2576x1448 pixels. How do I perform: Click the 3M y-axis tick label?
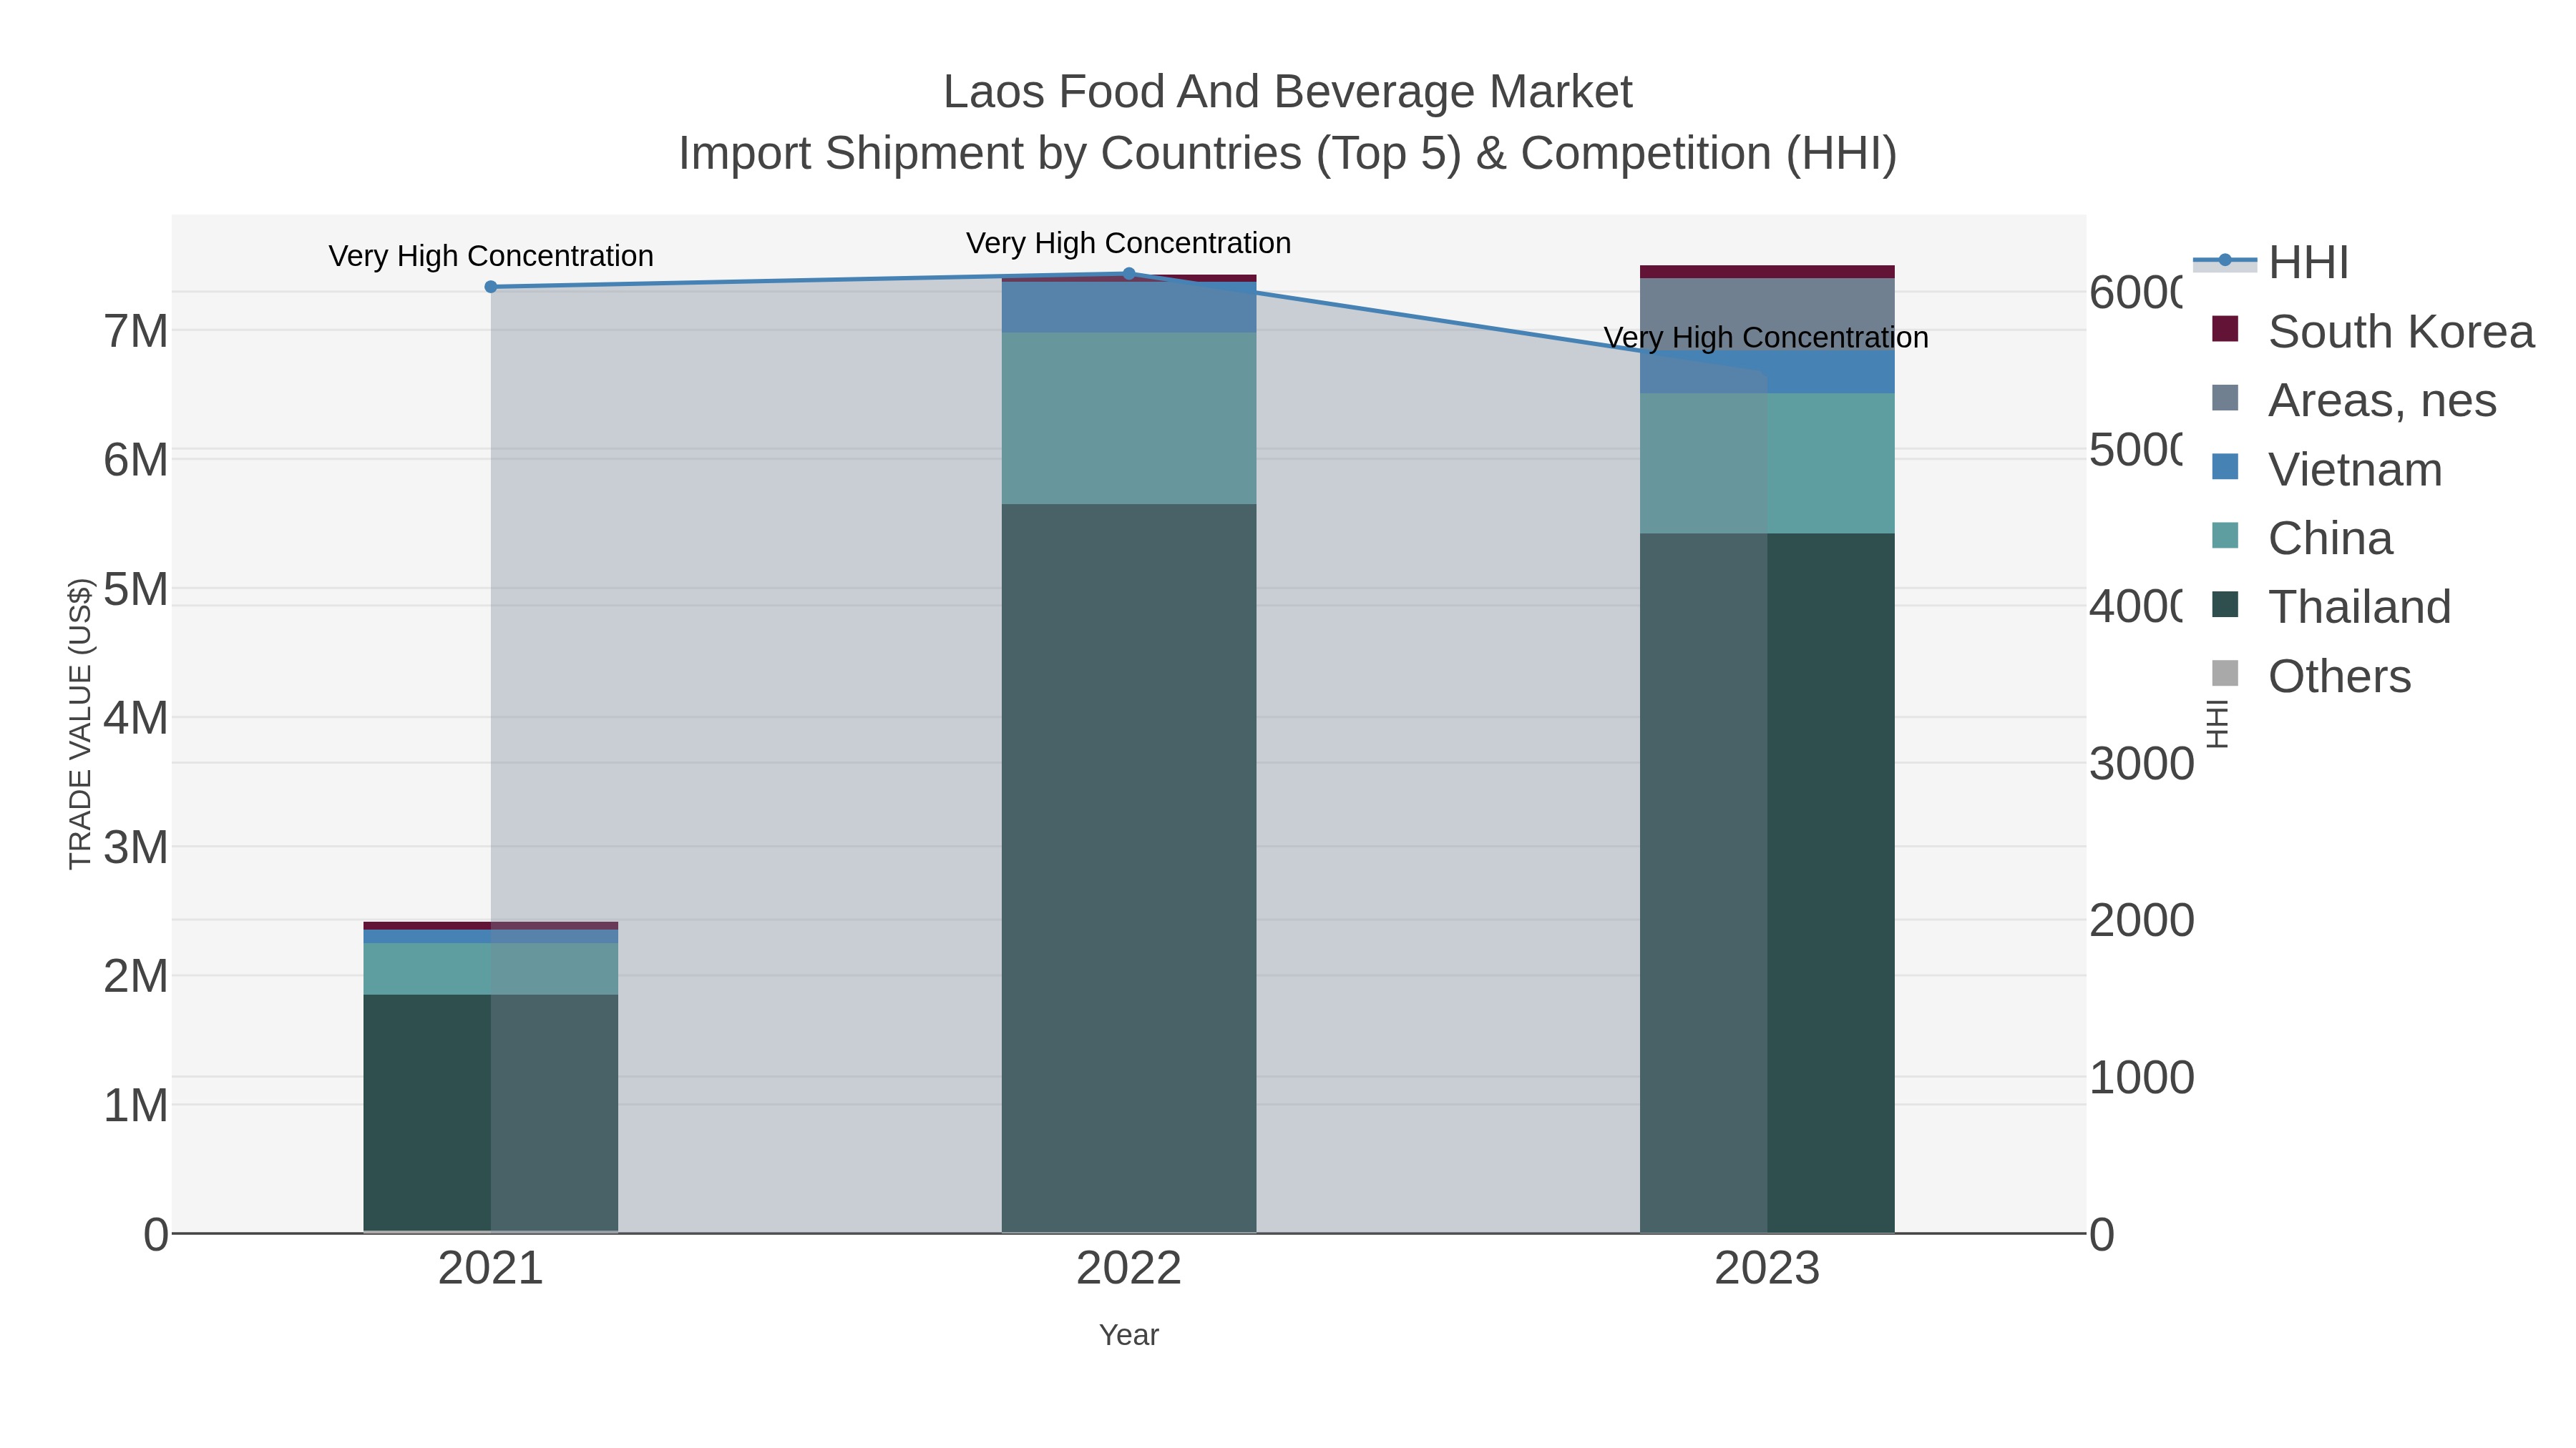coord(136,847)
